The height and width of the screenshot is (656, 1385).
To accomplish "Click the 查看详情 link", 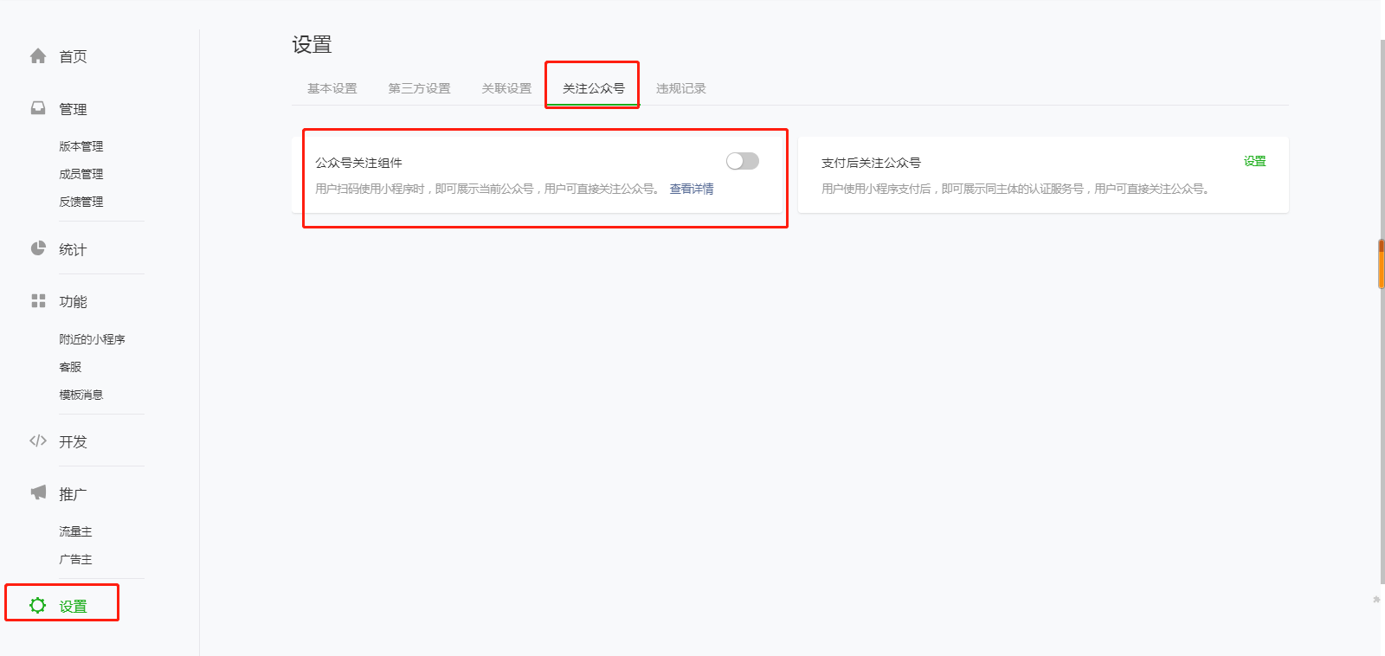I will [x=692, y=189].
